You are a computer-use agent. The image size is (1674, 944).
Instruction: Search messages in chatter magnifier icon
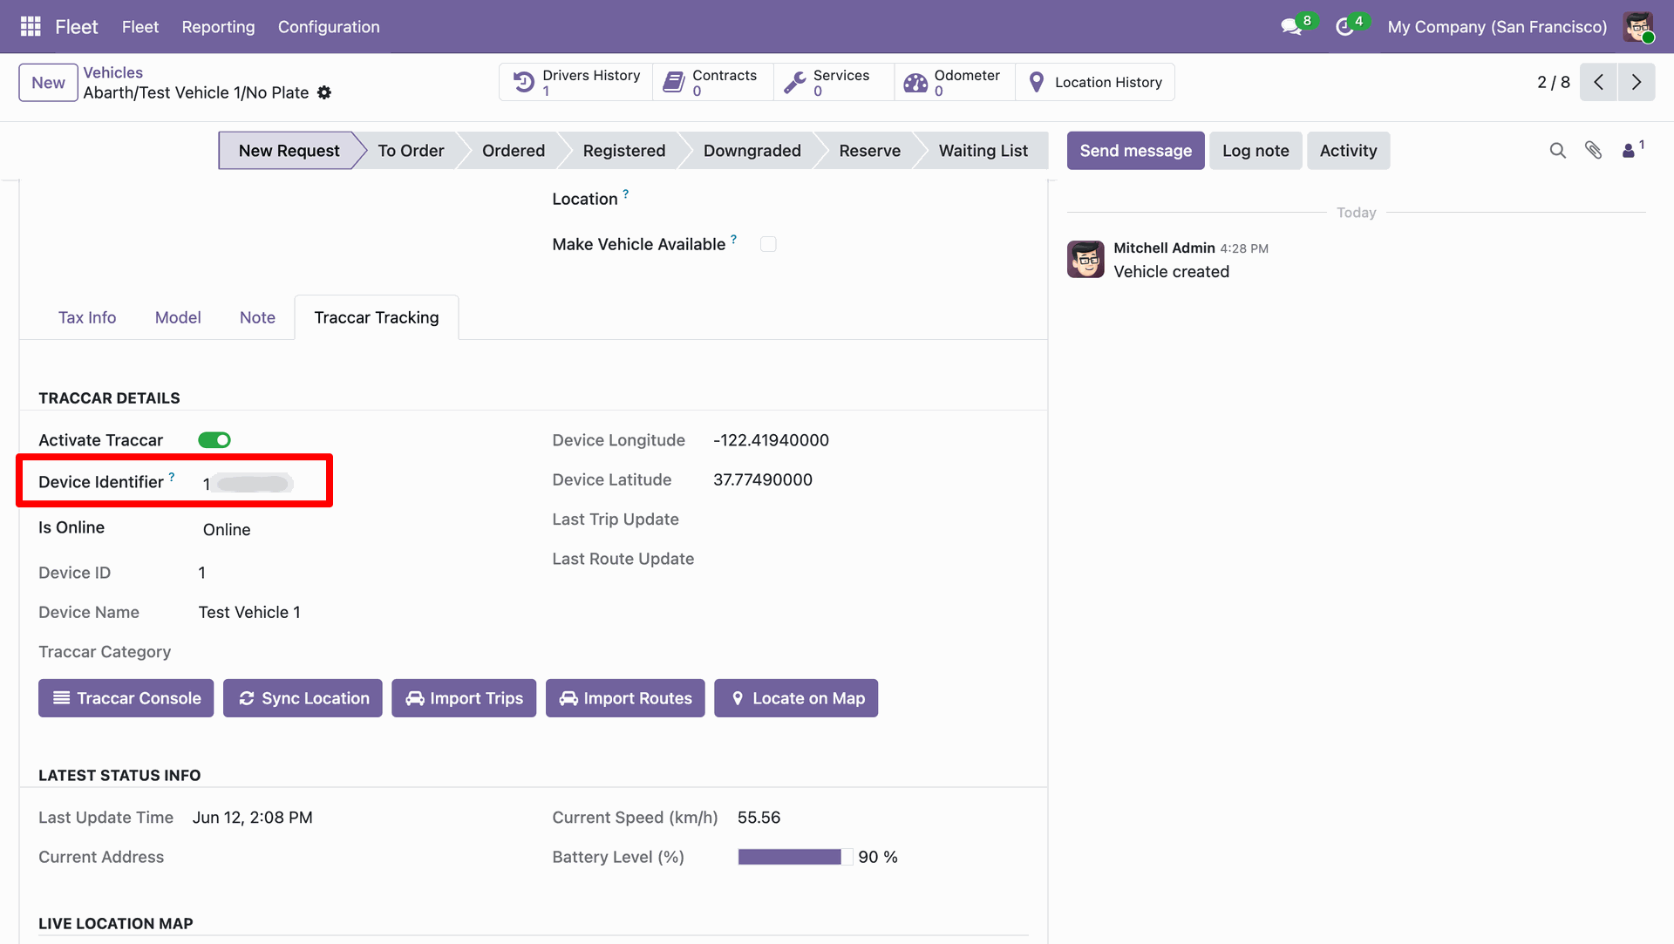[1558, 151]
